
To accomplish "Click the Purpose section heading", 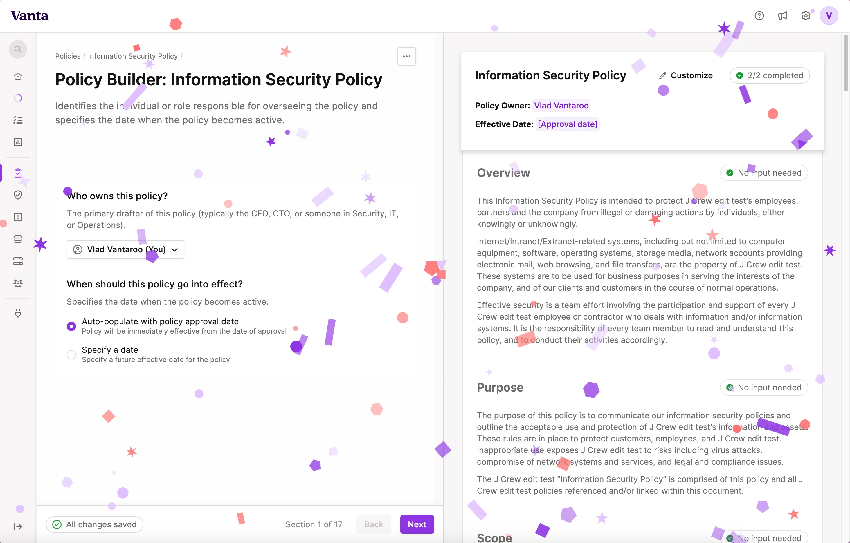I will tap(500, 388).
